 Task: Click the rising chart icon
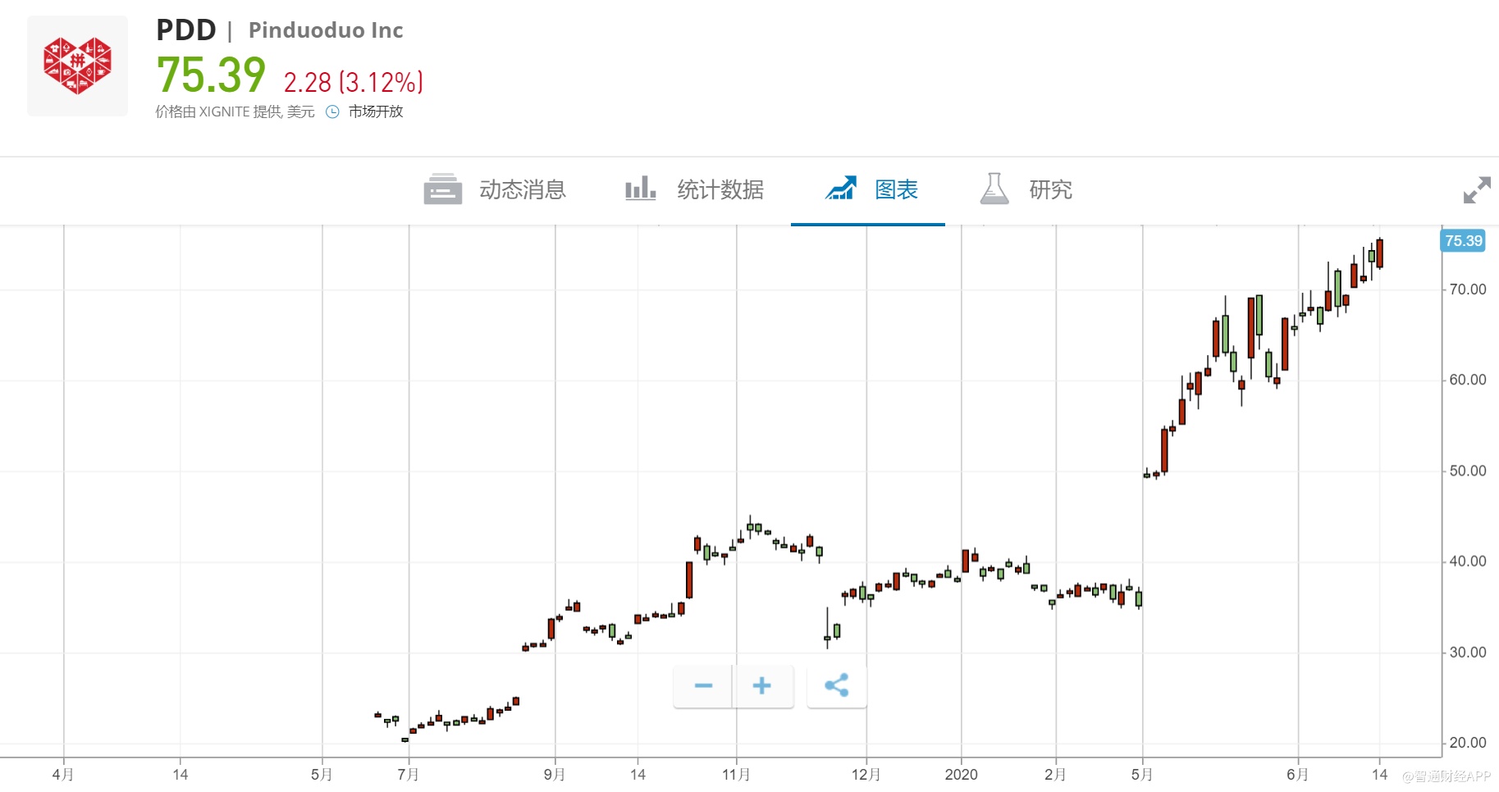click(840, 189)
